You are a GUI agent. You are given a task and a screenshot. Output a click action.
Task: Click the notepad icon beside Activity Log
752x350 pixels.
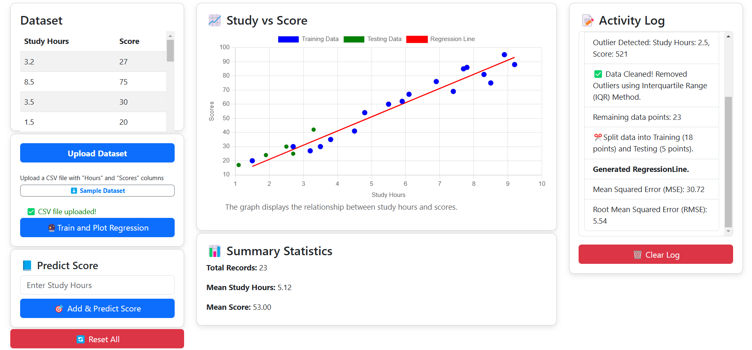(588, 21)
